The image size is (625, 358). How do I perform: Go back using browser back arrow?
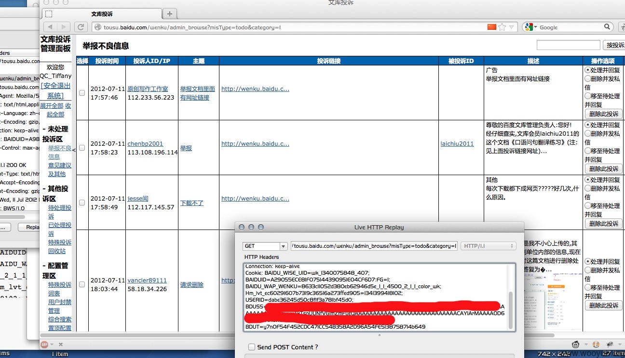[x=51, y=27]
